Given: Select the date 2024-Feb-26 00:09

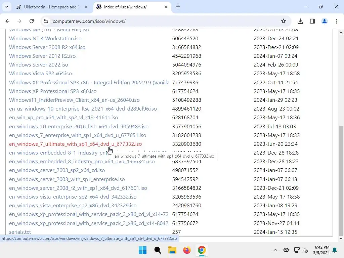Looking at the screenshot, I should [x=276, y=65].
